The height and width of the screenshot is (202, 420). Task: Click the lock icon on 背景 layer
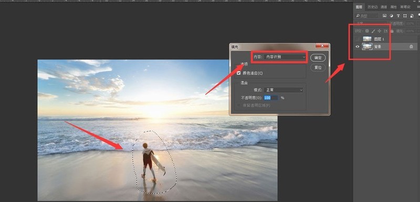[411, 47]
